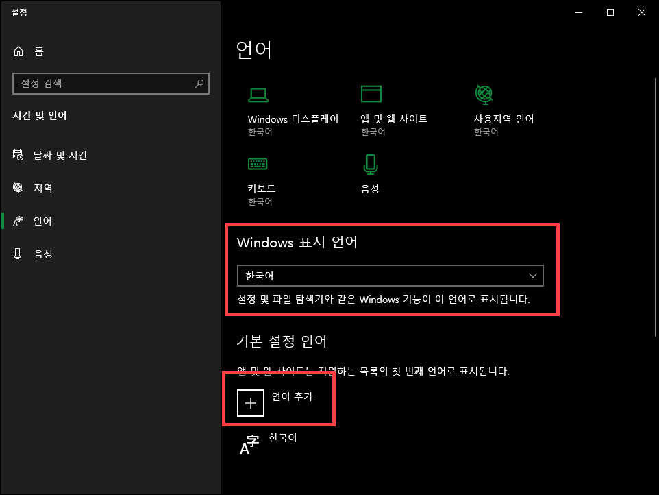Open 지역 settings page

(110, 188)
